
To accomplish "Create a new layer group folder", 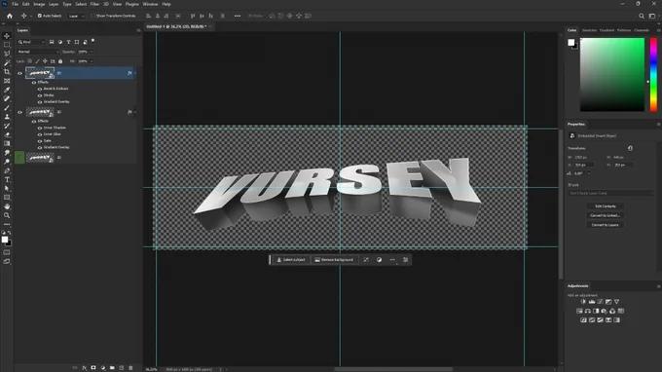I will 112,368.
